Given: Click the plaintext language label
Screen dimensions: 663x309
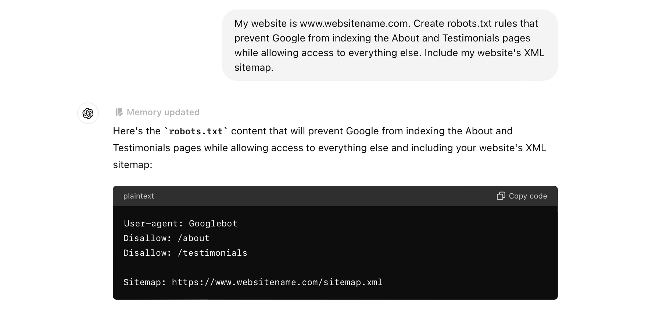Looking at the screenshot, I should click(x=139, y=196).
